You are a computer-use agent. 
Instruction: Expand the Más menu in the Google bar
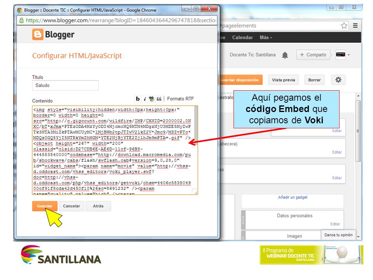[266, 38]
